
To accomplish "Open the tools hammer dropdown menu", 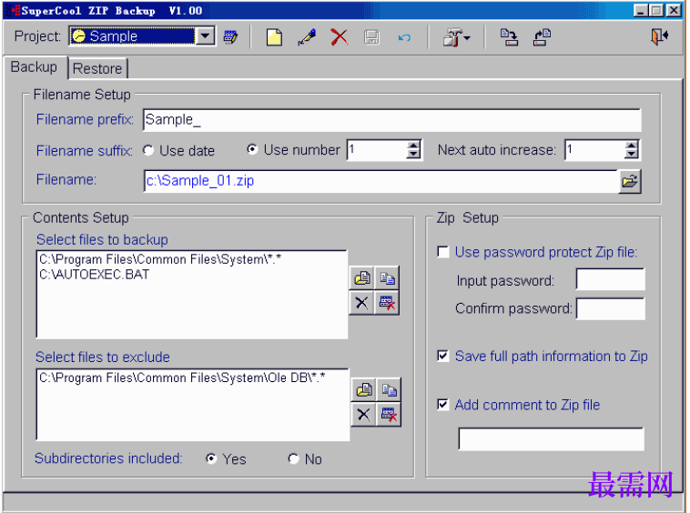I will (x=456, y=37).
